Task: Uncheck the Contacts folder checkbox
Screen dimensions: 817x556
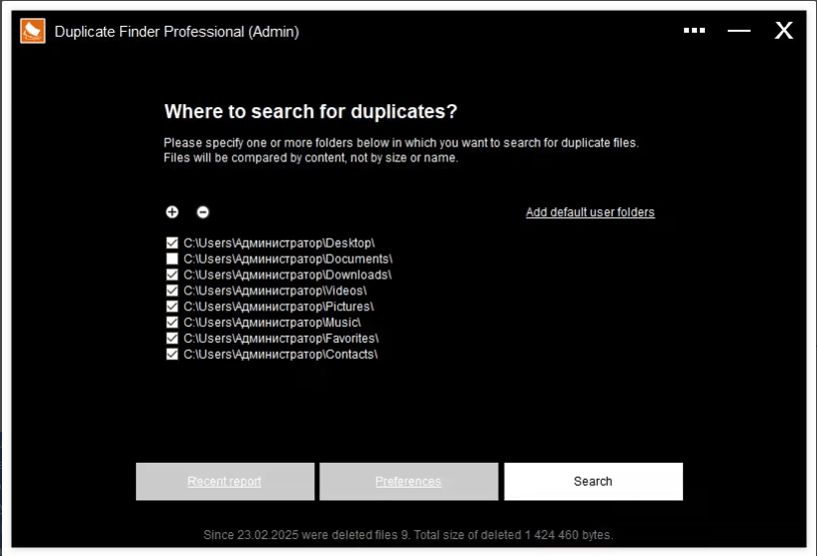Action: [x=172, y=354]
